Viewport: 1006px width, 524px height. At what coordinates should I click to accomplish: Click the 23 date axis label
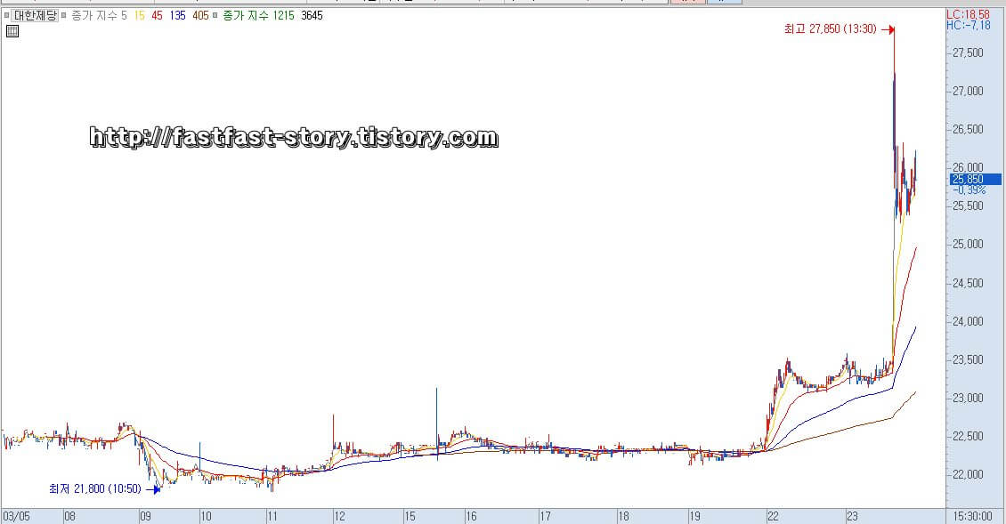coord(851,516)
